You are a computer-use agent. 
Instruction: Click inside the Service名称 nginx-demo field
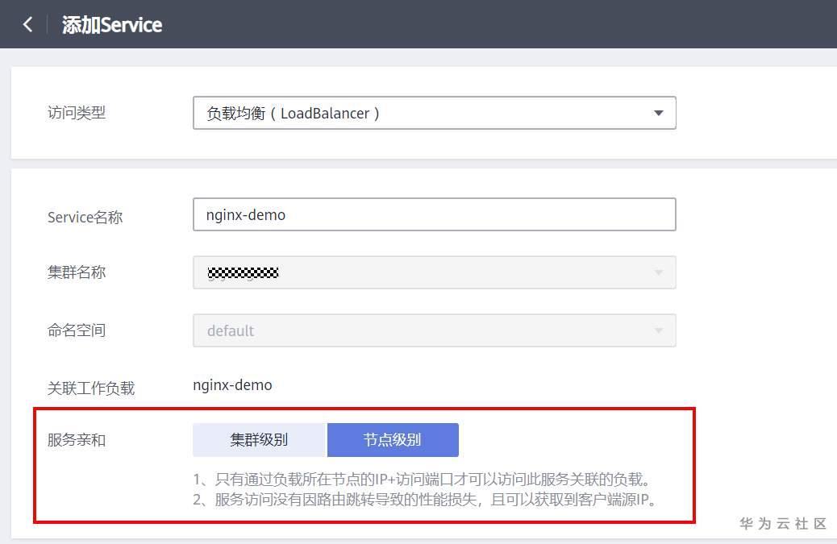click(x=434, y=214)
